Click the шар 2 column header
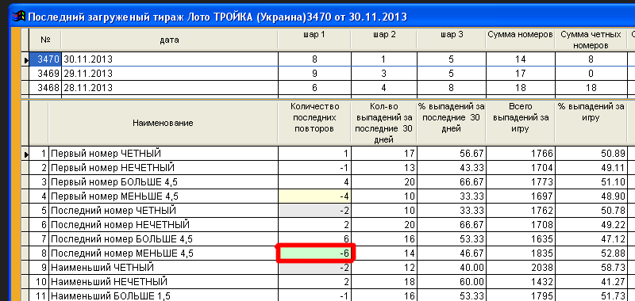The image size is (635, 301). click(x=383, y=40)
